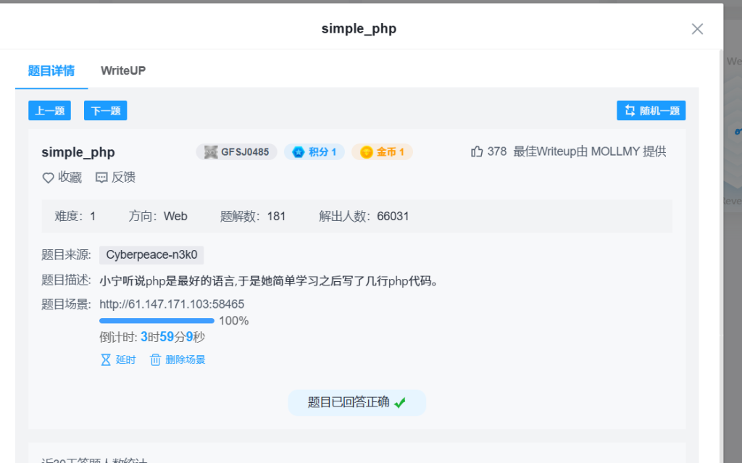Select the 题目详情 tab
This screenshot has width=742, height=463.
pos(51,71)
